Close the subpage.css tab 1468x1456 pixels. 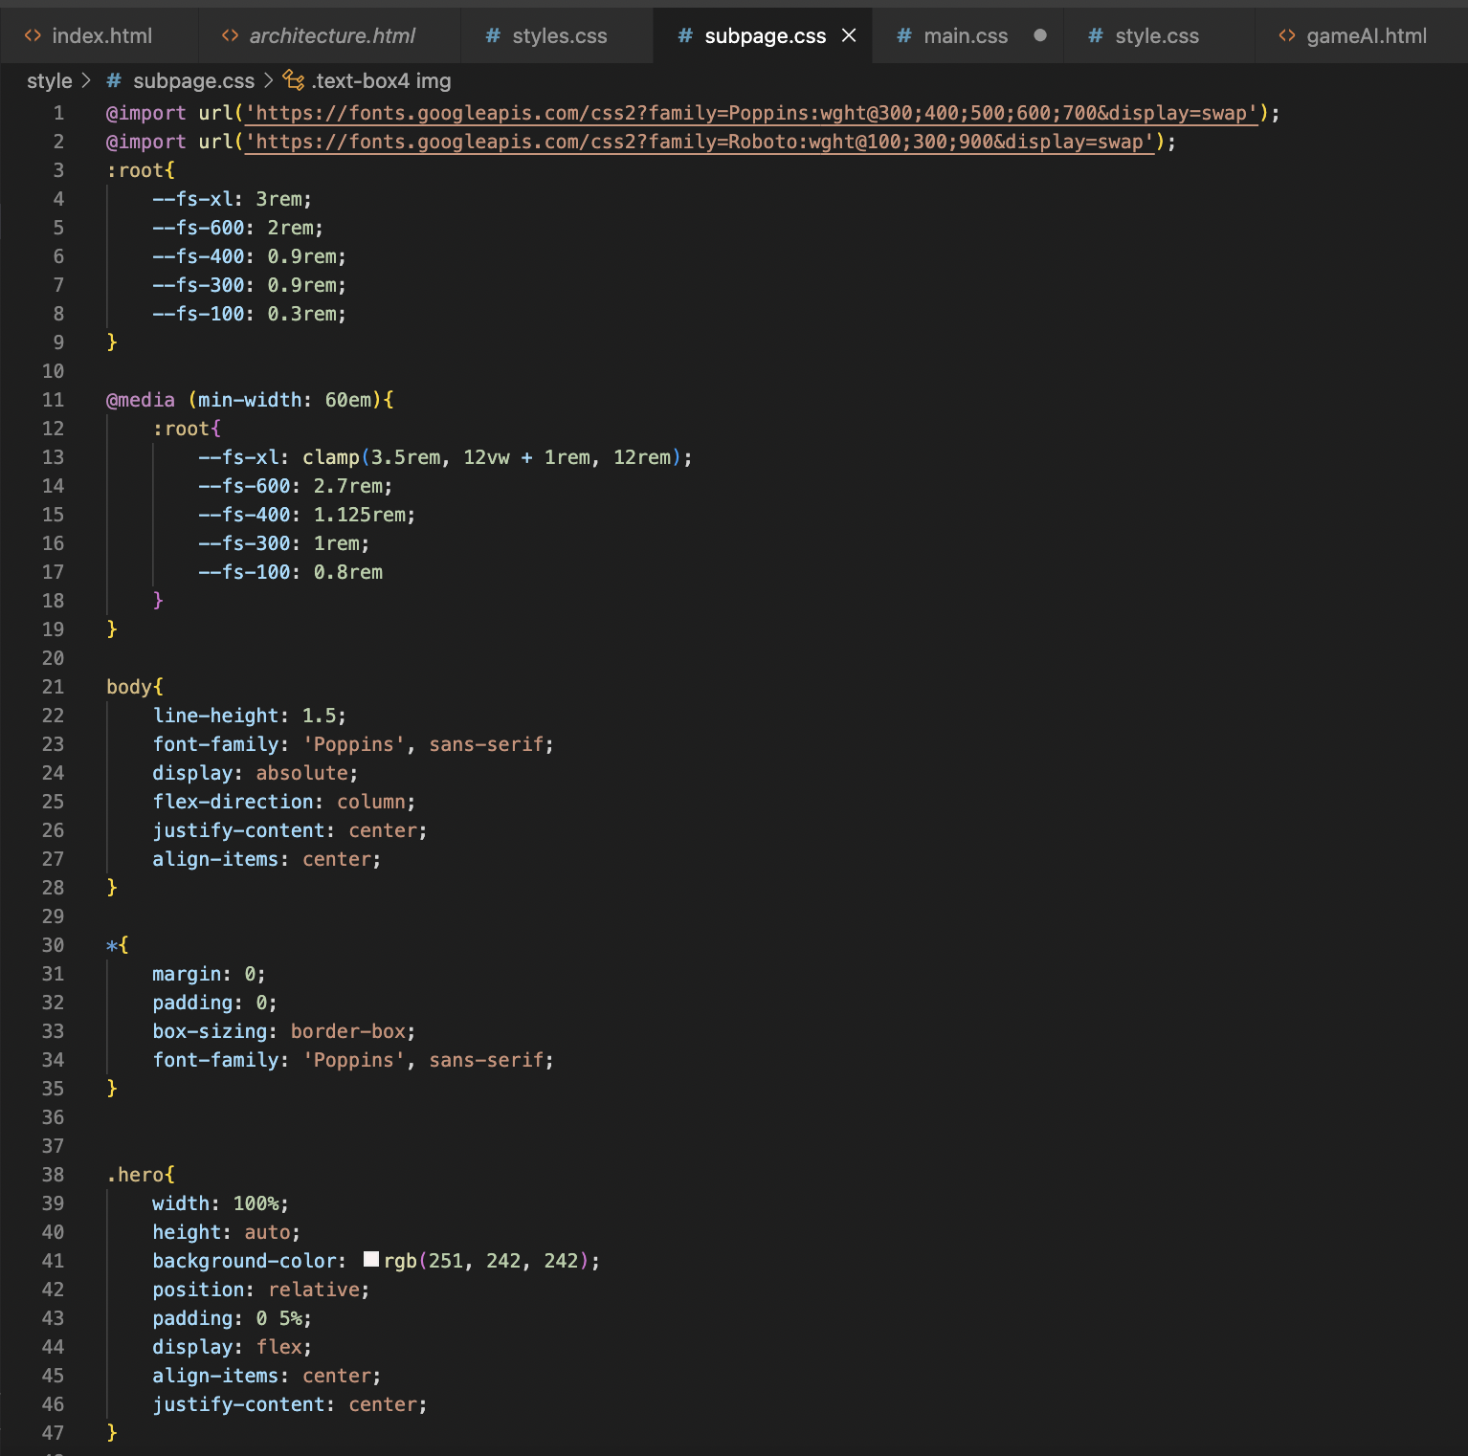click(849, 35)
